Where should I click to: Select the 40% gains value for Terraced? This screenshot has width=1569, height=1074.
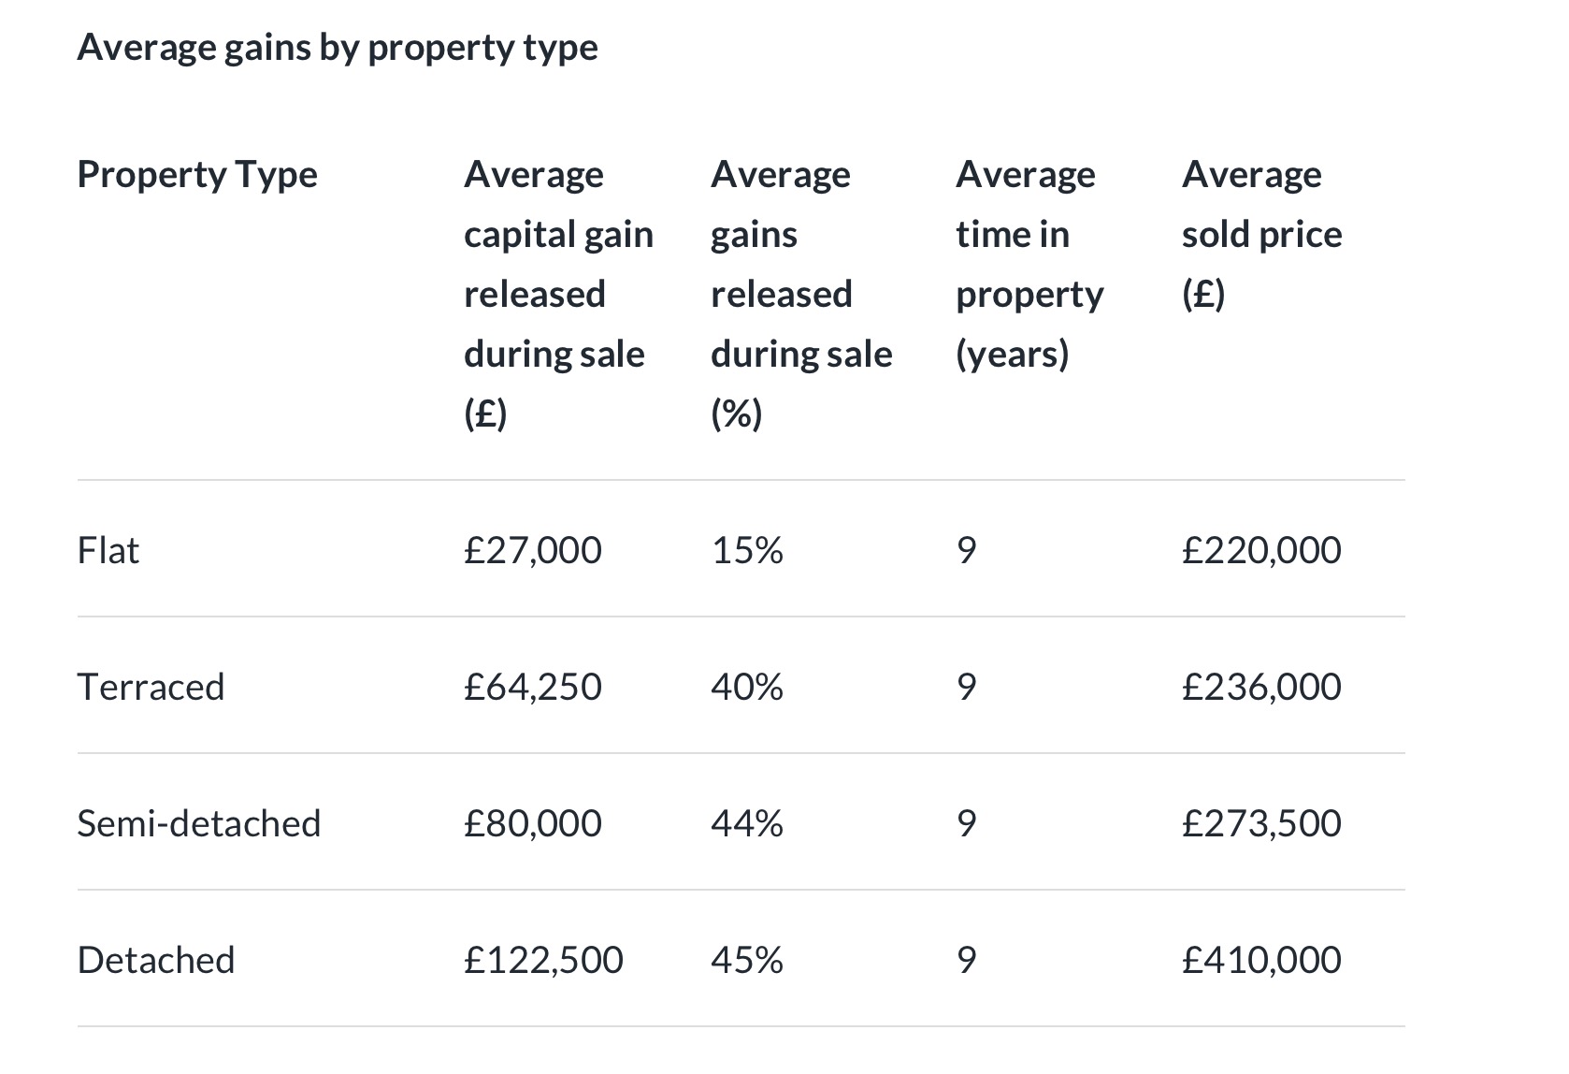[746, 687]
